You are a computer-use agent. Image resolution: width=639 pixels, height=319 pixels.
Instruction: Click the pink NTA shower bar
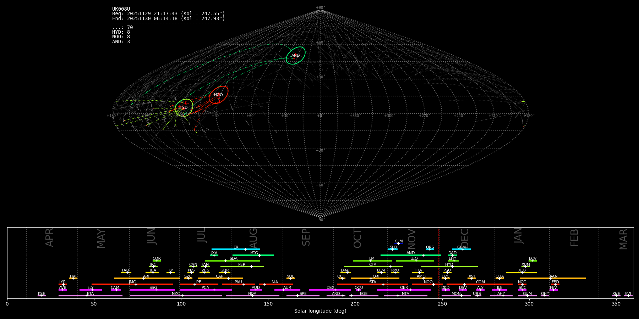405,296
